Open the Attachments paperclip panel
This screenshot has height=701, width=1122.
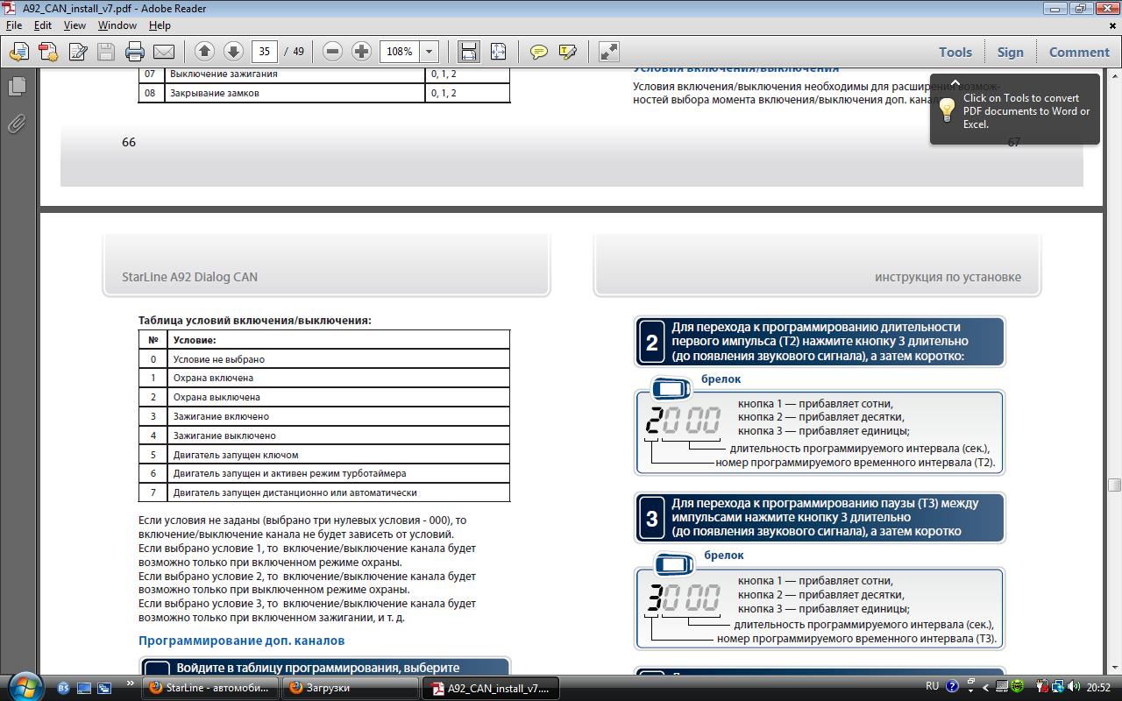click(x=17, y=124)
